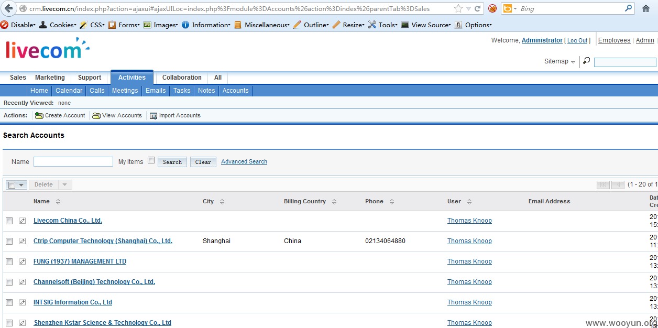
Task: Click the edit icon for FUNG (1937) MANAGEMENT
Action: (23, 262)
